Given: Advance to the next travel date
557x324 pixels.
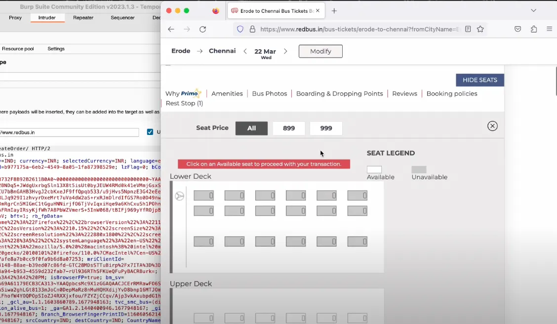Looking at the screenshot, I should point(285,51).
